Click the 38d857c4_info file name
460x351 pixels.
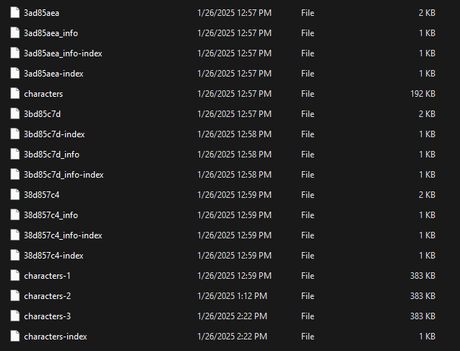coord(51,215)
